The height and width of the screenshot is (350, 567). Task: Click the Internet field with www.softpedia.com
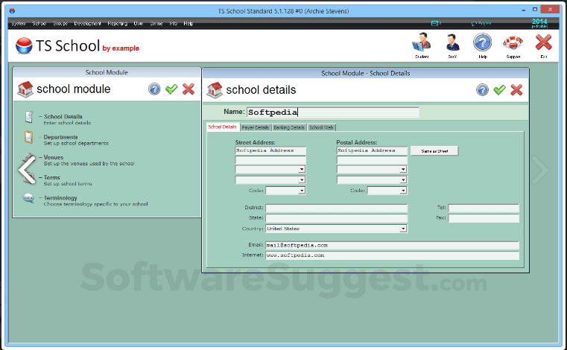[392, 255]
